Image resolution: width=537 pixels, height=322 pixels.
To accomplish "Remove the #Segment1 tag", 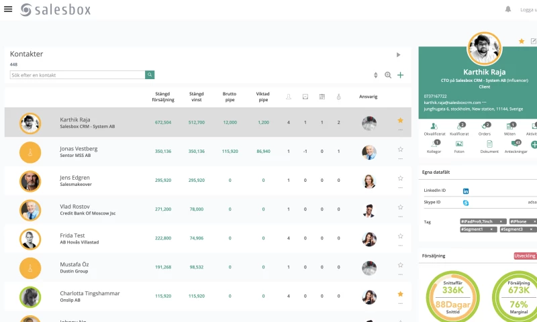I will (491, 229).
